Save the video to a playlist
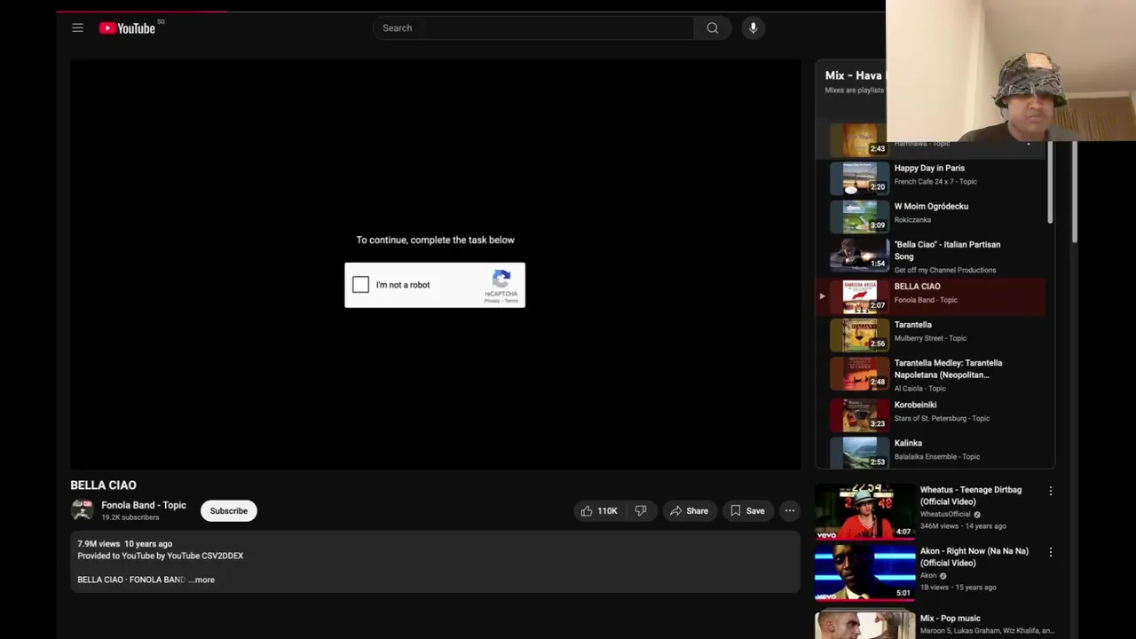The image size is (1136, 639). [746, 510]
